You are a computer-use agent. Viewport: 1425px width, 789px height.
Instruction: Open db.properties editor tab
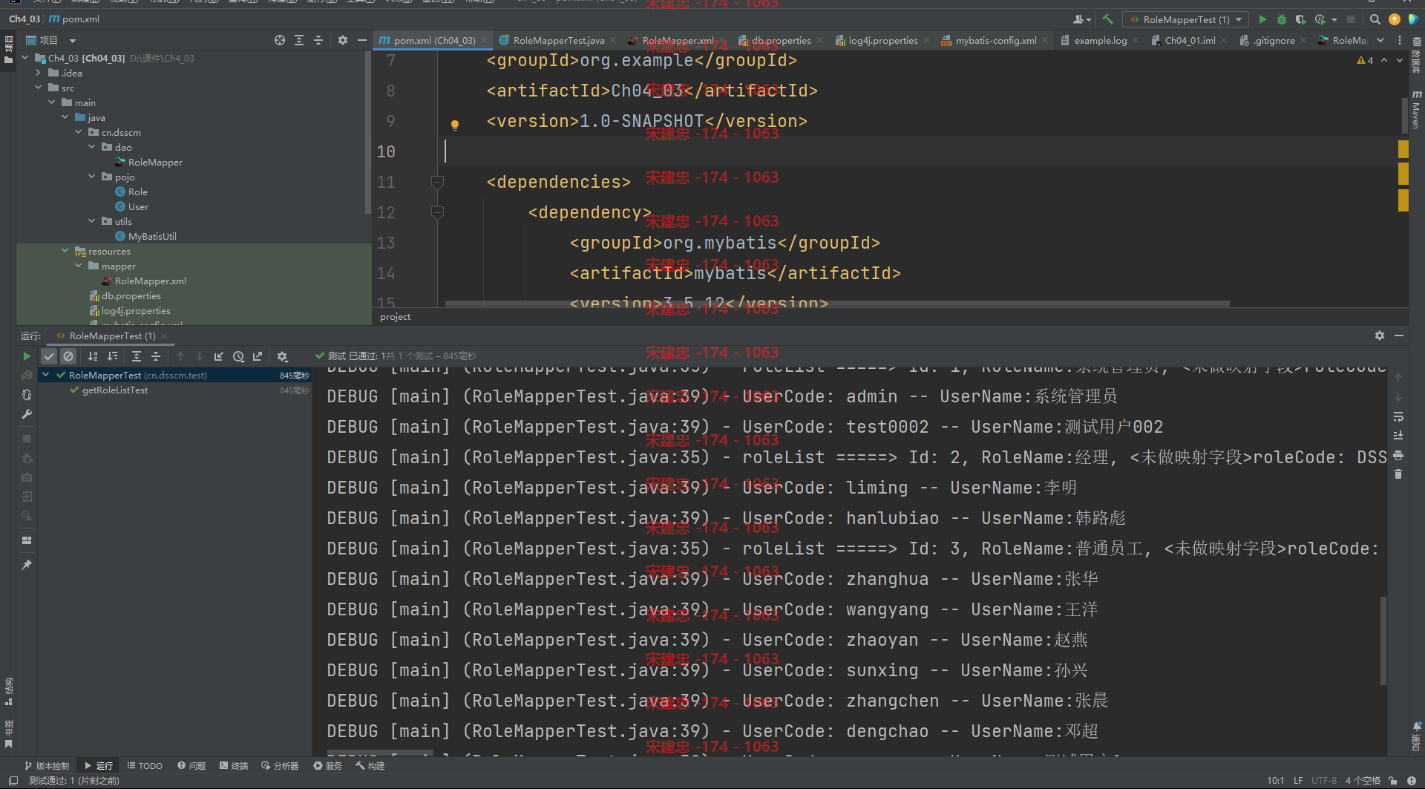coord(781,40)
